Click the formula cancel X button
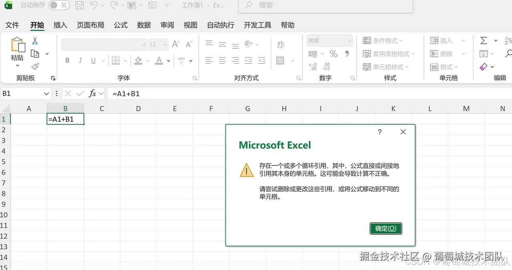This screenshot has height=270, width=512. [x=68, y=94]
